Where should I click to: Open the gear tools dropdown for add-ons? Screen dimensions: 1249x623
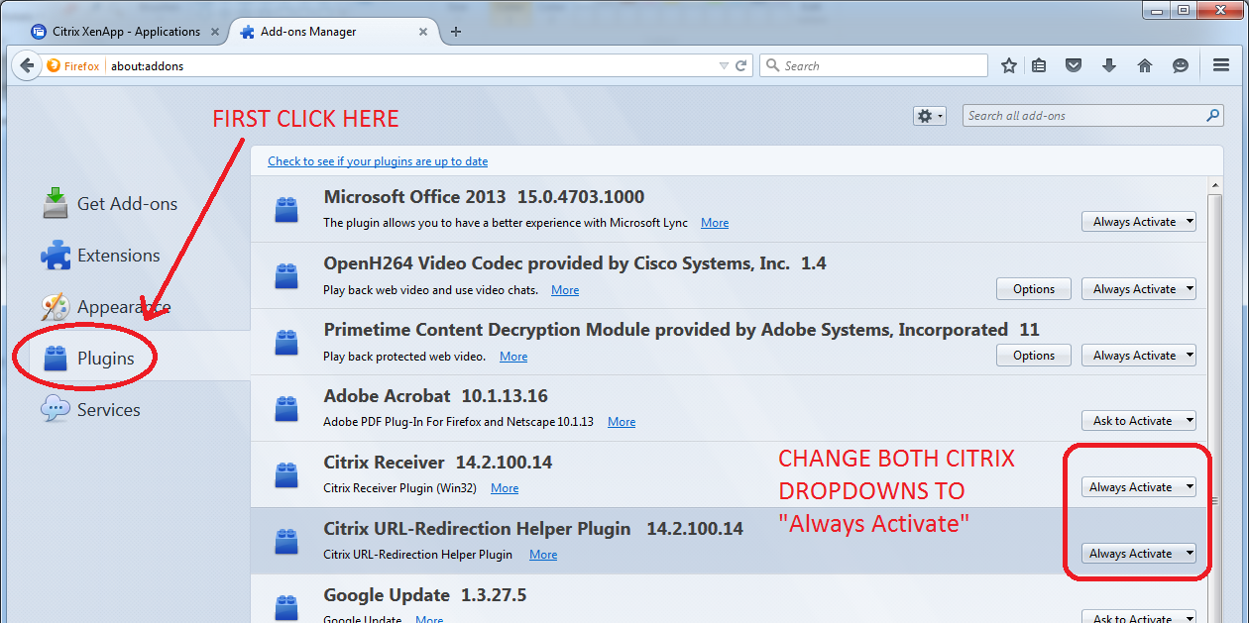[x=929, y=116]
